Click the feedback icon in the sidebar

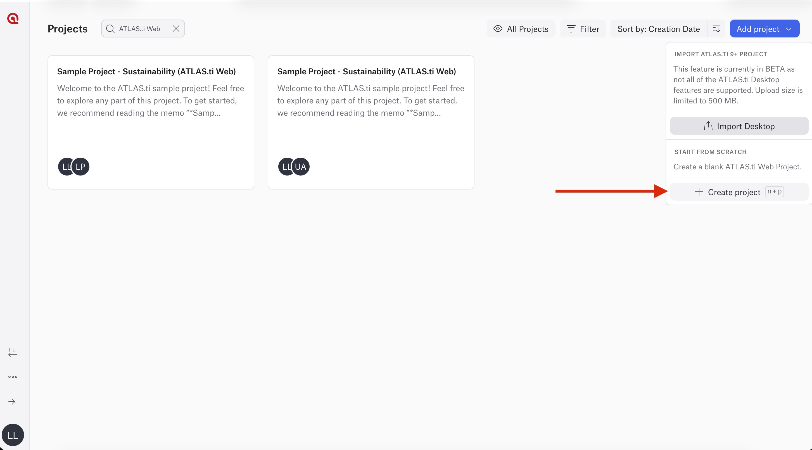[13, 352]
